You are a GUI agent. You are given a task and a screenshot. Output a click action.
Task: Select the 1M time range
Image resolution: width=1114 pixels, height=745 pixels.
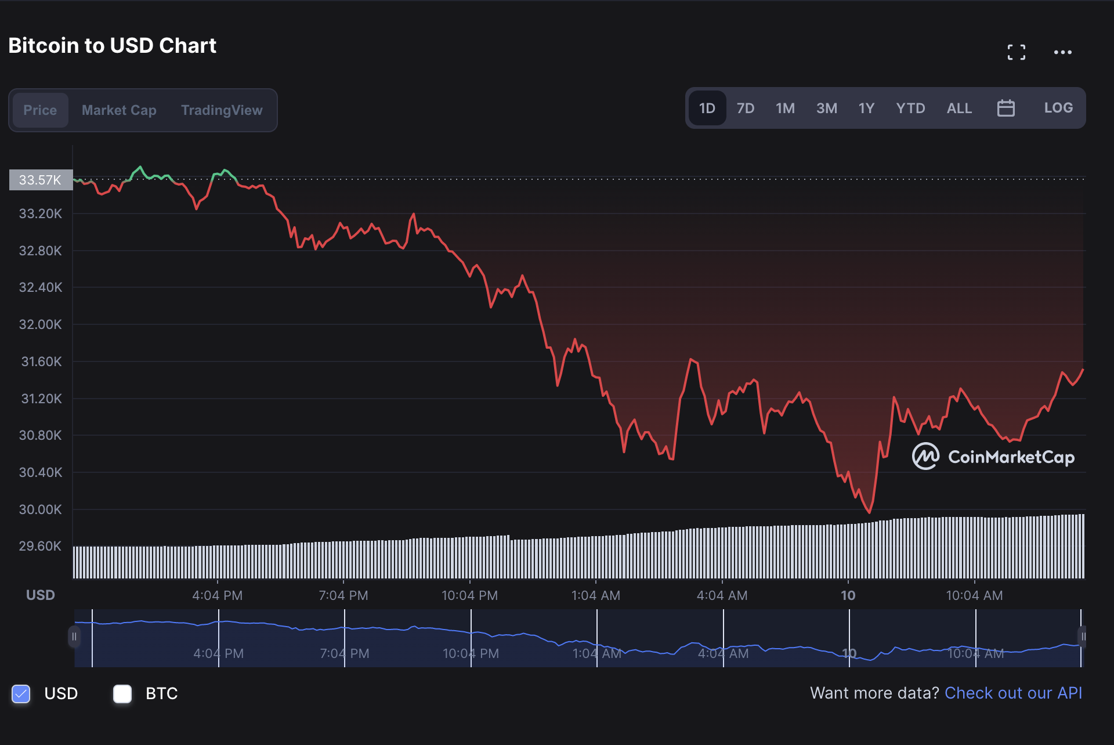click(785, 109)
